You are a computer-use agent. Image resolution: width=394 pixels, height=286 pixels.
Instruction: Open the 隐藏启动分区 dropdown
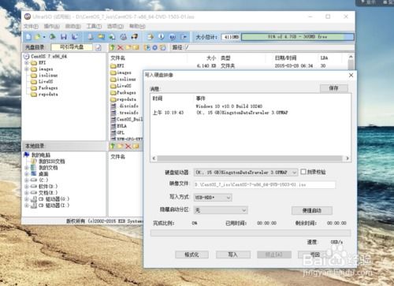click(244, 210)
